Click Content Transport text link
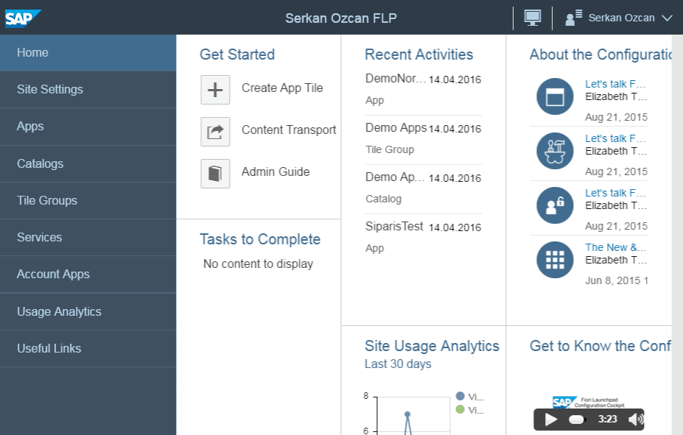 289,130
